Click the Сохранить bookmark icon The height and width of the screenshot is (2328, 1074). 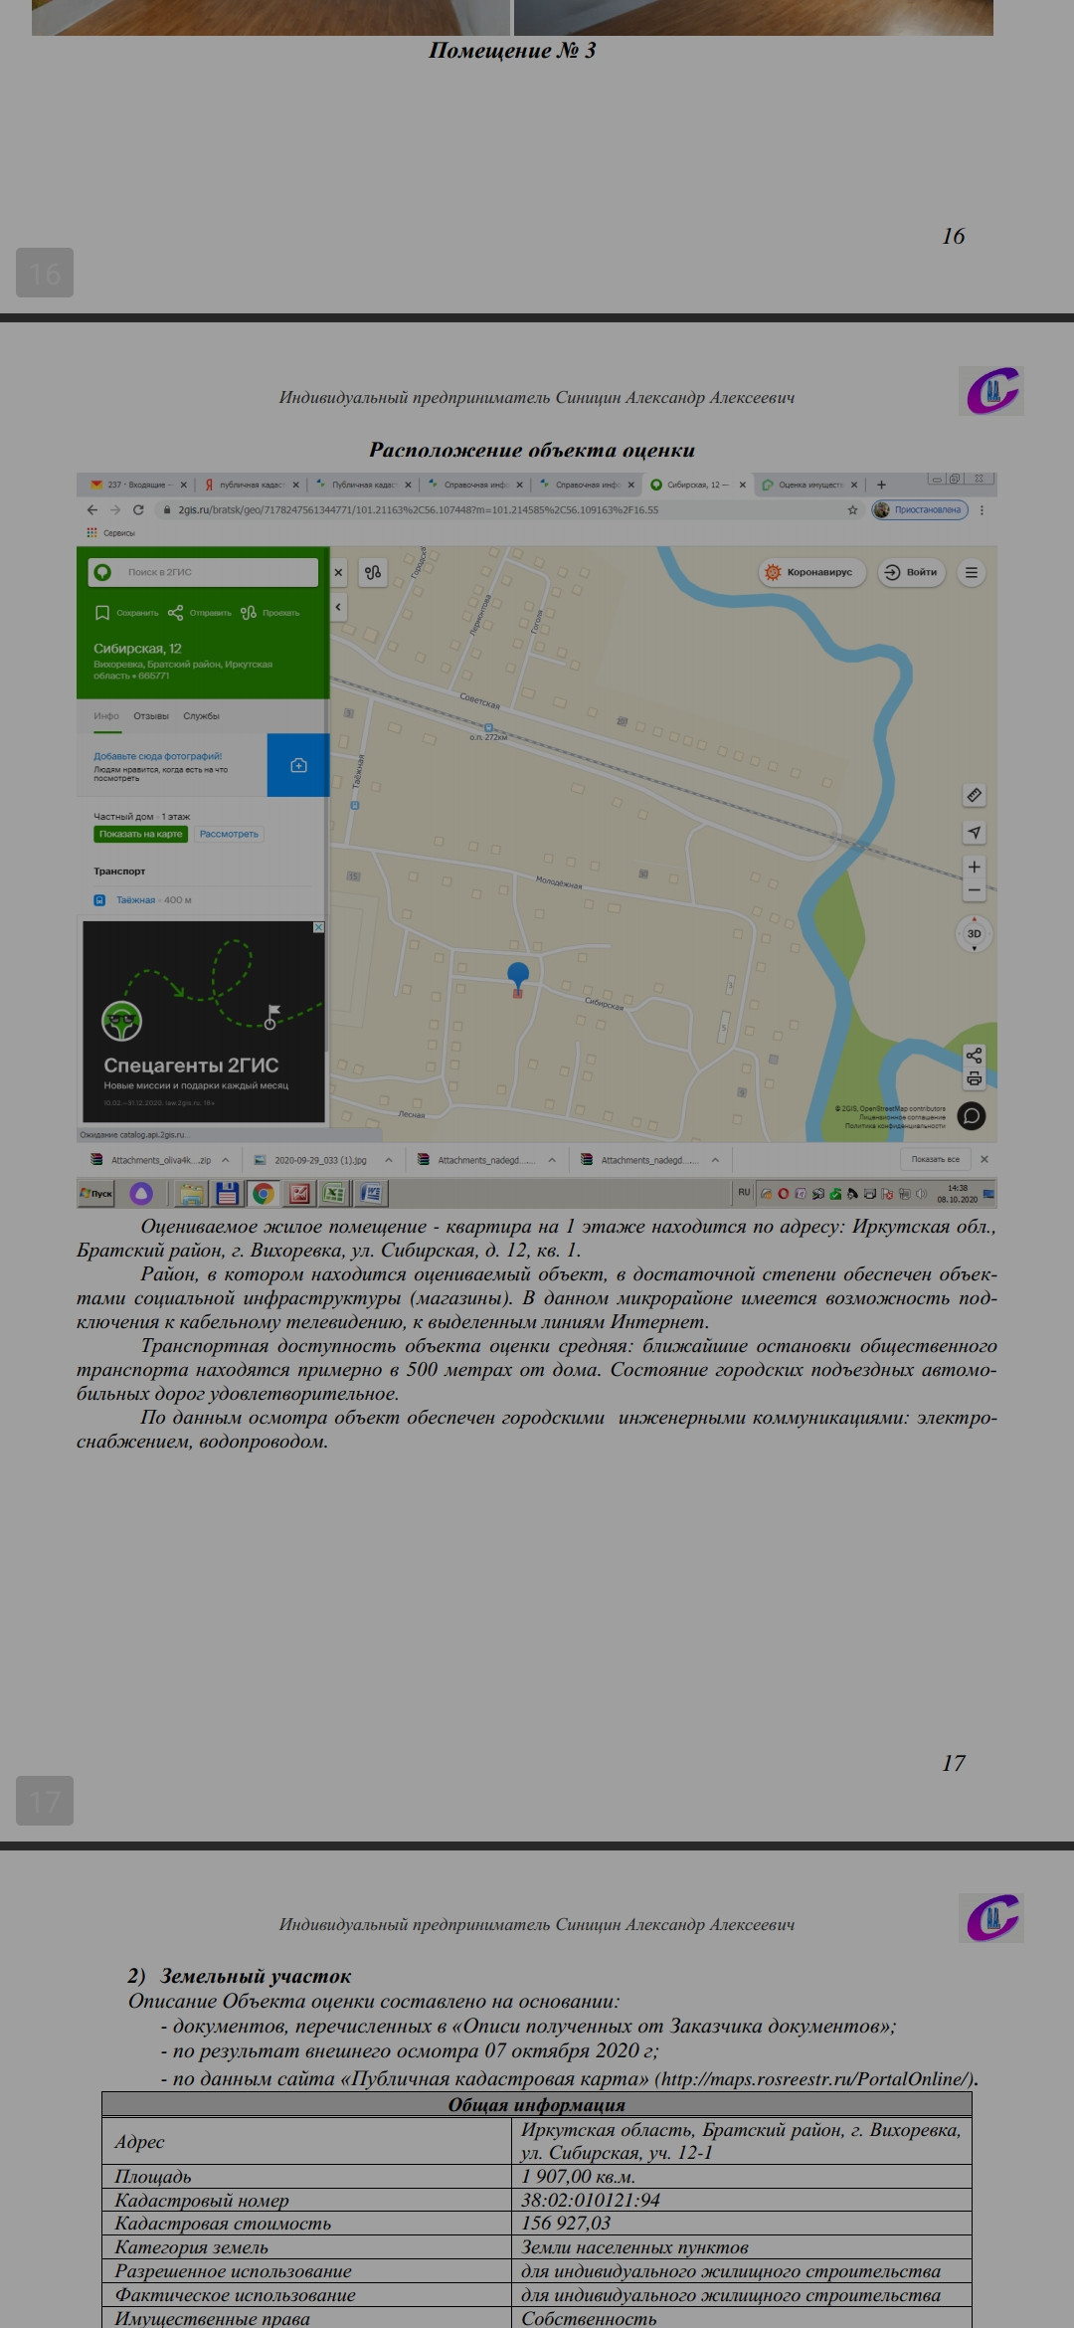(101, 613)
